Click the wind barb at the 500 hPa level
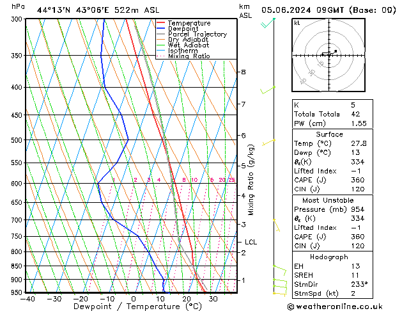The width and height of the screenshot is (402, 311). (268, 143)
